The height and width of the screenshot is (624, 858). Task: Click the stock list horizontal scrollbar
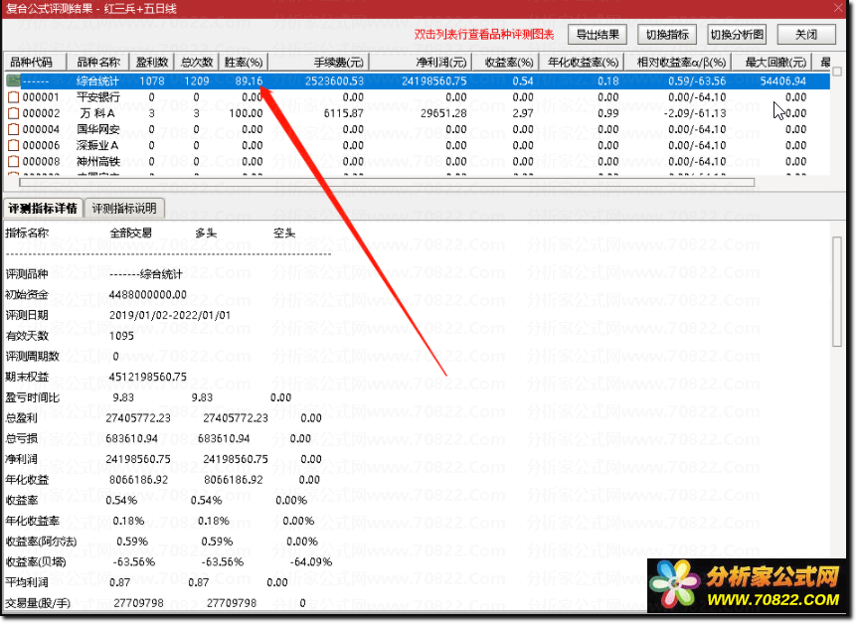pyautogui.click(x=387, y=182)
